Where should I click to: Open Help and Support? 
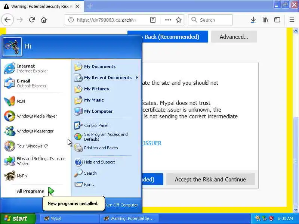[107, 162]
